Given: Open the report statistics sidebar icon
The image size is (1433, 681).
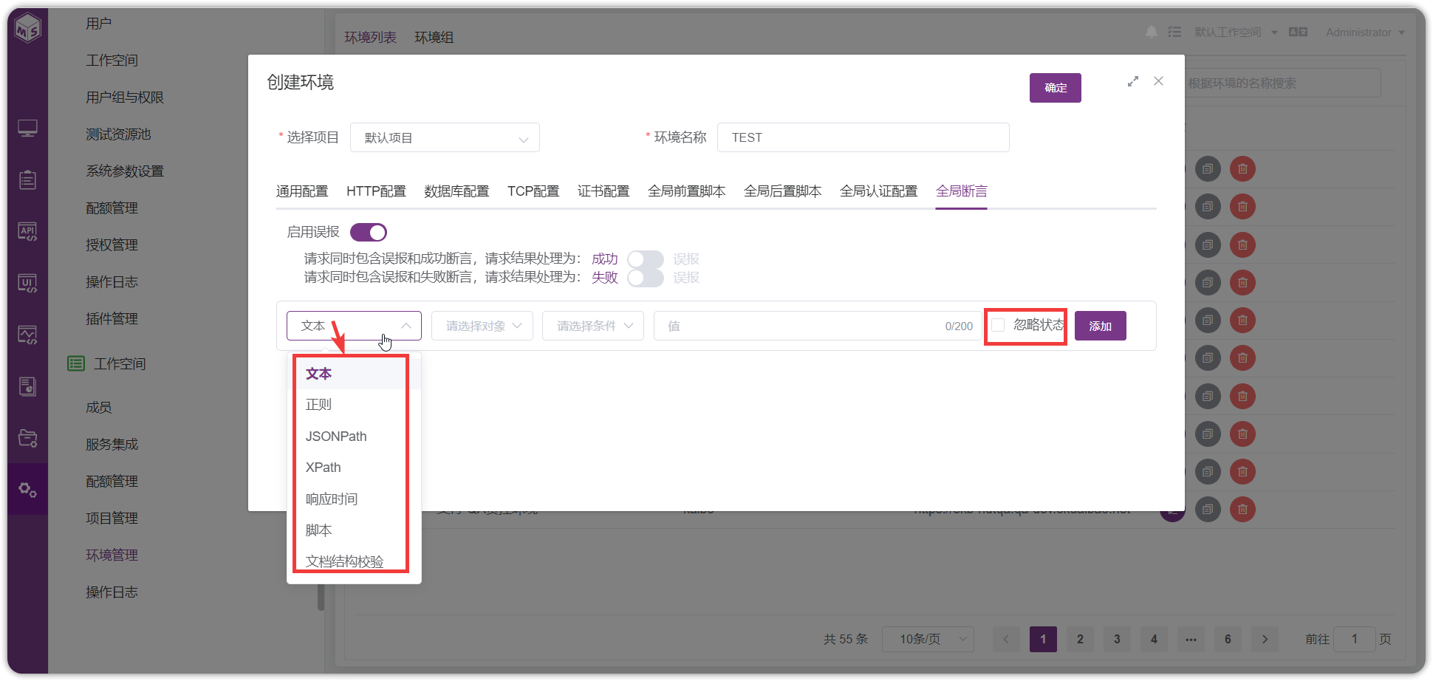Looking at the screenshot, I should pyautogui.click(x=27, y=386).
